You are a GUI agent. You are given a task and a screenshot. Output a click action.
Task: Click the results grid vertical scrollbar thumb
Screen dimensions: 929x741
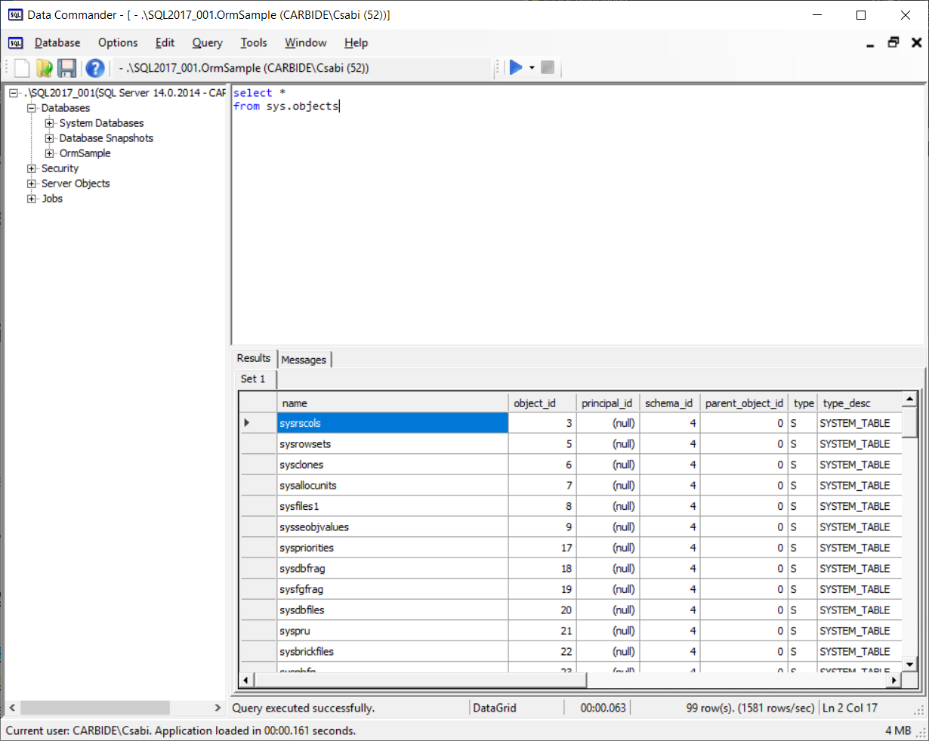pyautogui.click(x=909, y=421)
